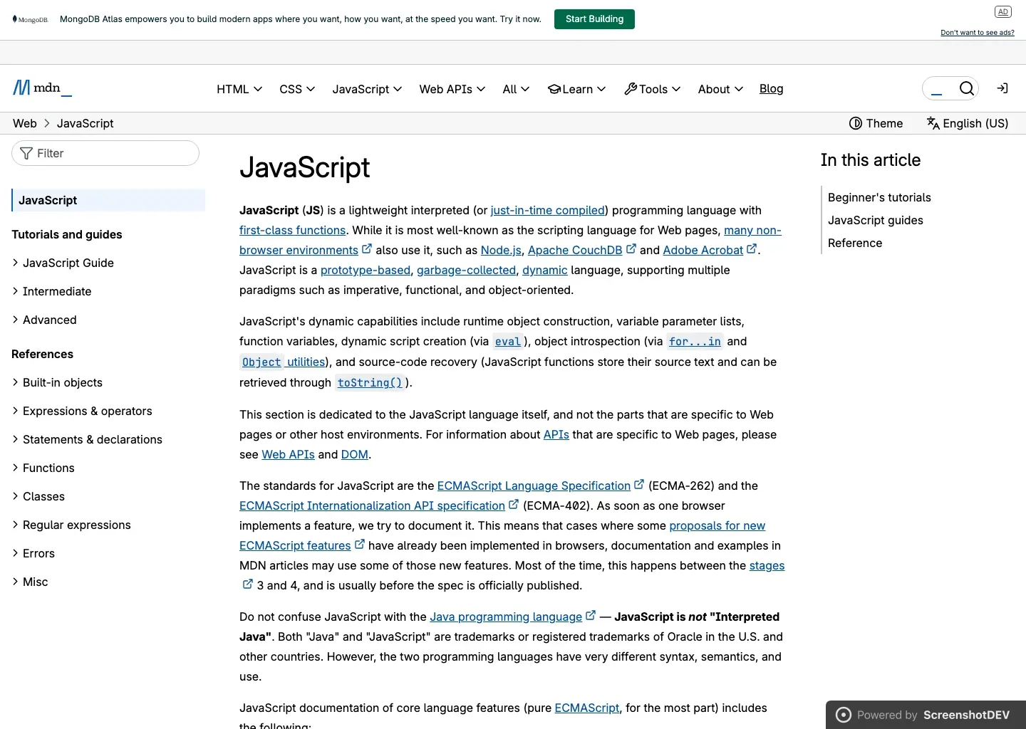Open the JavaScript navigation menu
This screenshot has width=1026, height=729.
[367, 89]
